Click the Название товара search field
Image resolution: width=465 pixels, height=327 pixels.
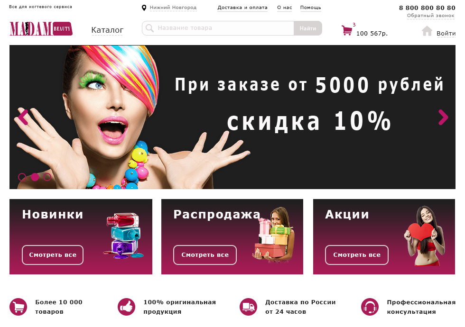218,28
